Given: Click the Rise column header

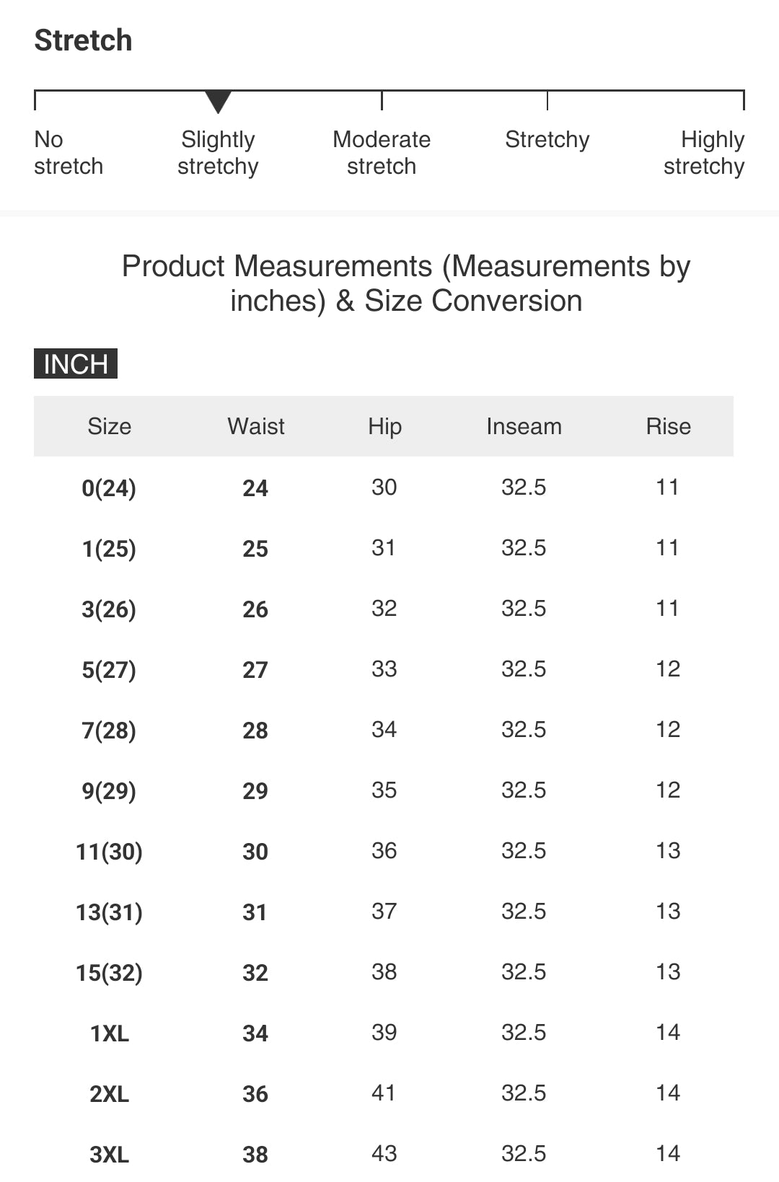Looking at the screenshot, I should coord(668,426).
